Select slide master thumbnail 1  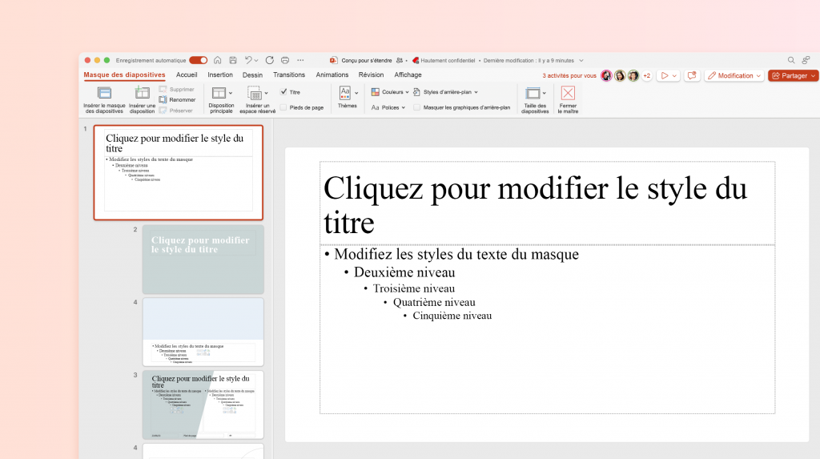click(179, 172)
